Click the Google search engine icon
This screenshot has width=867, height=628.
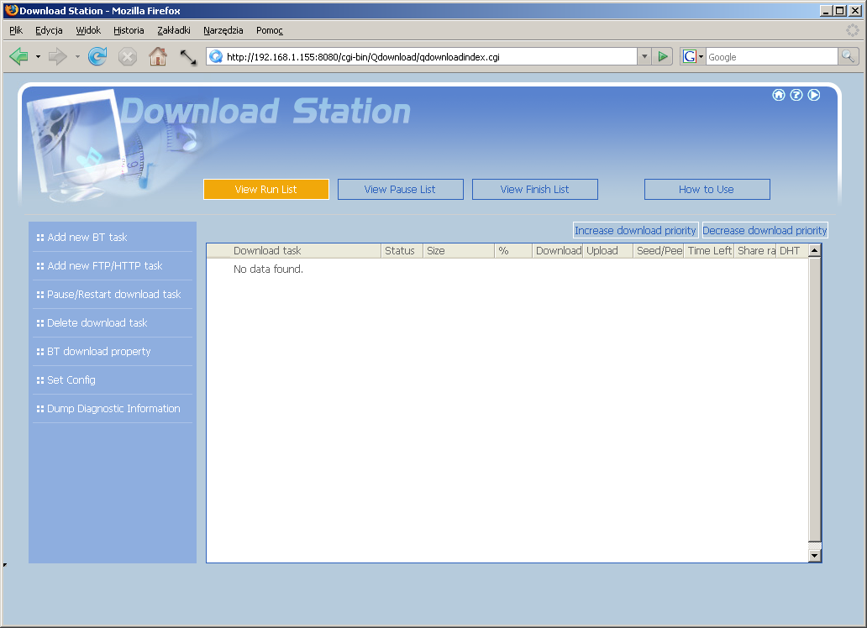pyautogui.click(x=689, y=56)
